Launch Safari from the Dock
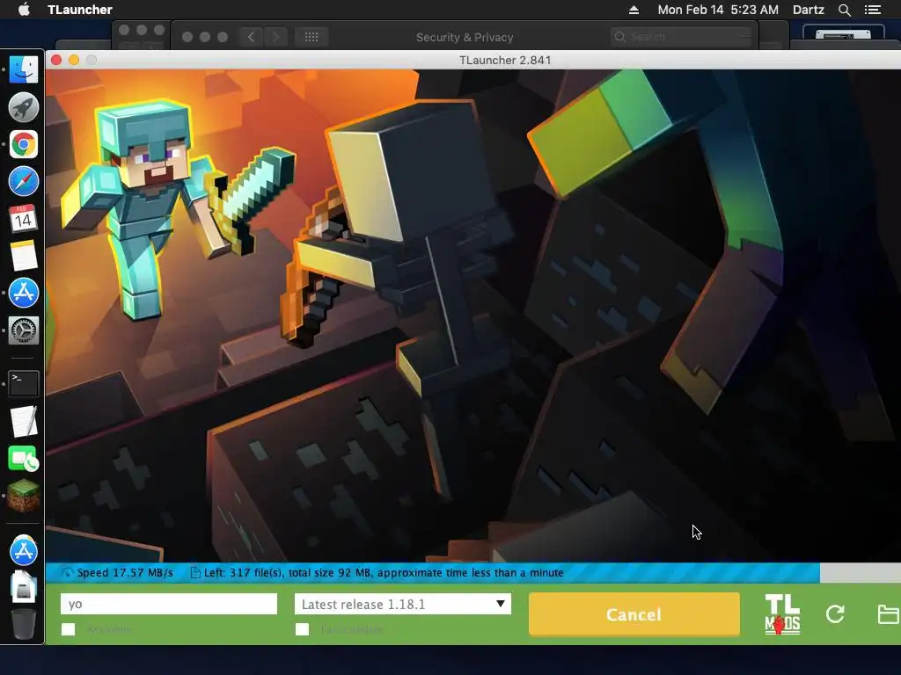 coord(24,181)
